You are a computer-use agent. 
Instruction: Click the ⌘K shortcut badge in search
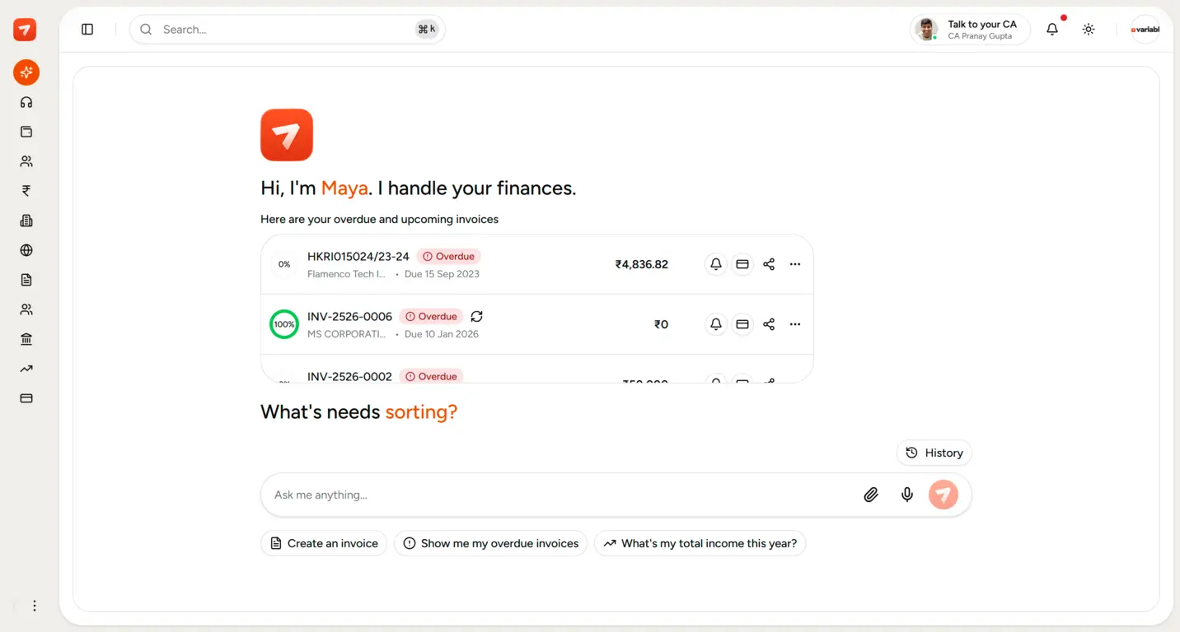point(427,30)
